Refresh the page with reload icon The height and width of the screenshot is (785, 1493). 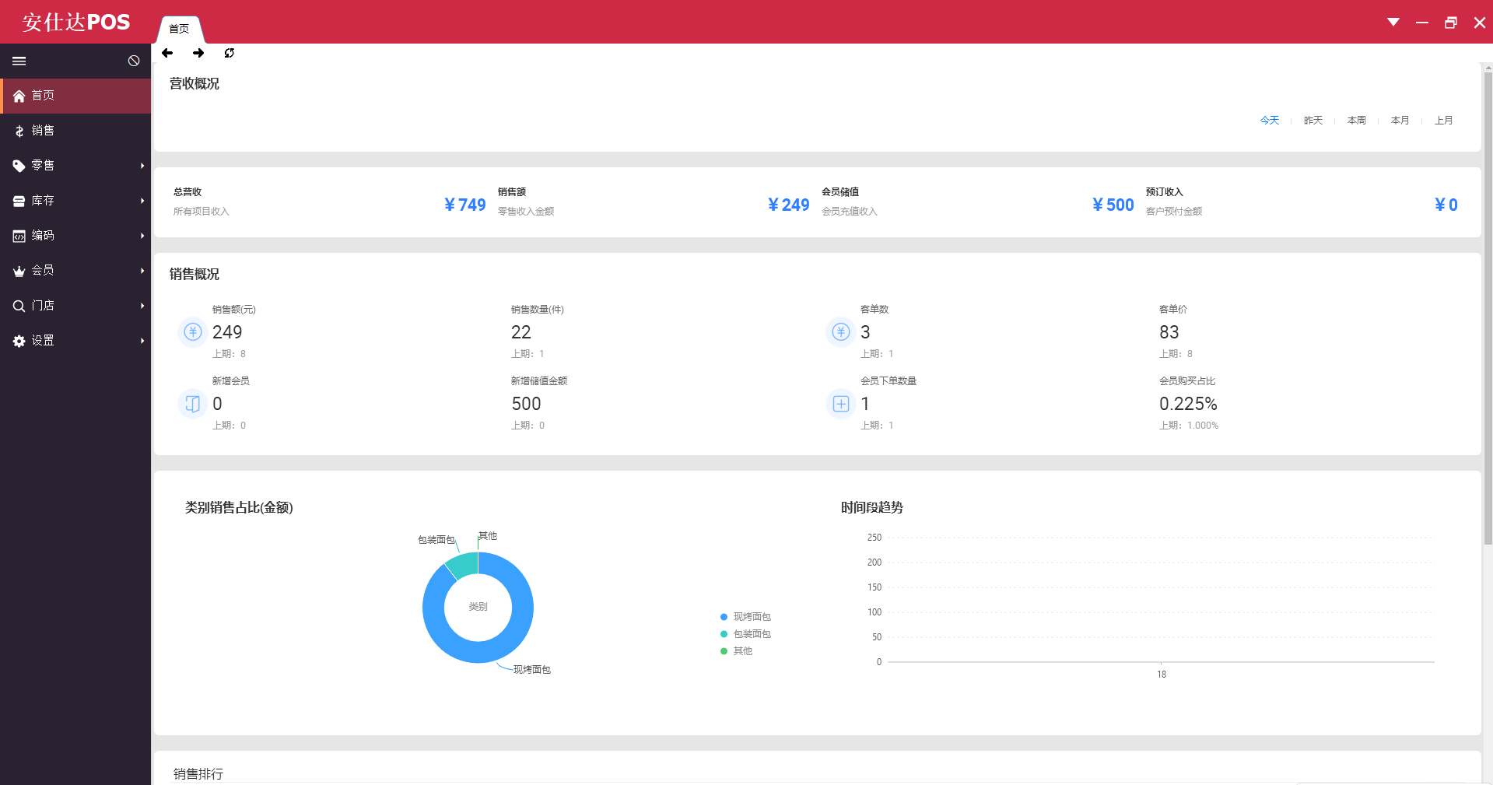click(230, 53)
